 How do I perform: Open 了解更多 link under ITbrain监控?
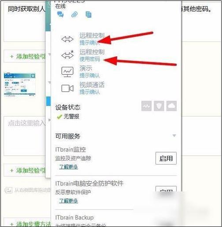(x=68, y=167)
